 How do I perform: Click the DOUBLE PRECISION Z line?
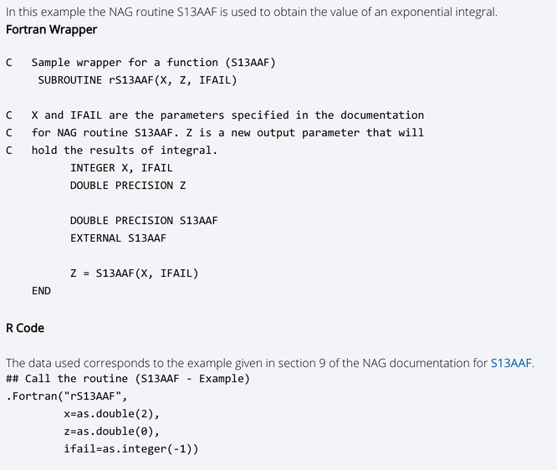pos(128,186)
